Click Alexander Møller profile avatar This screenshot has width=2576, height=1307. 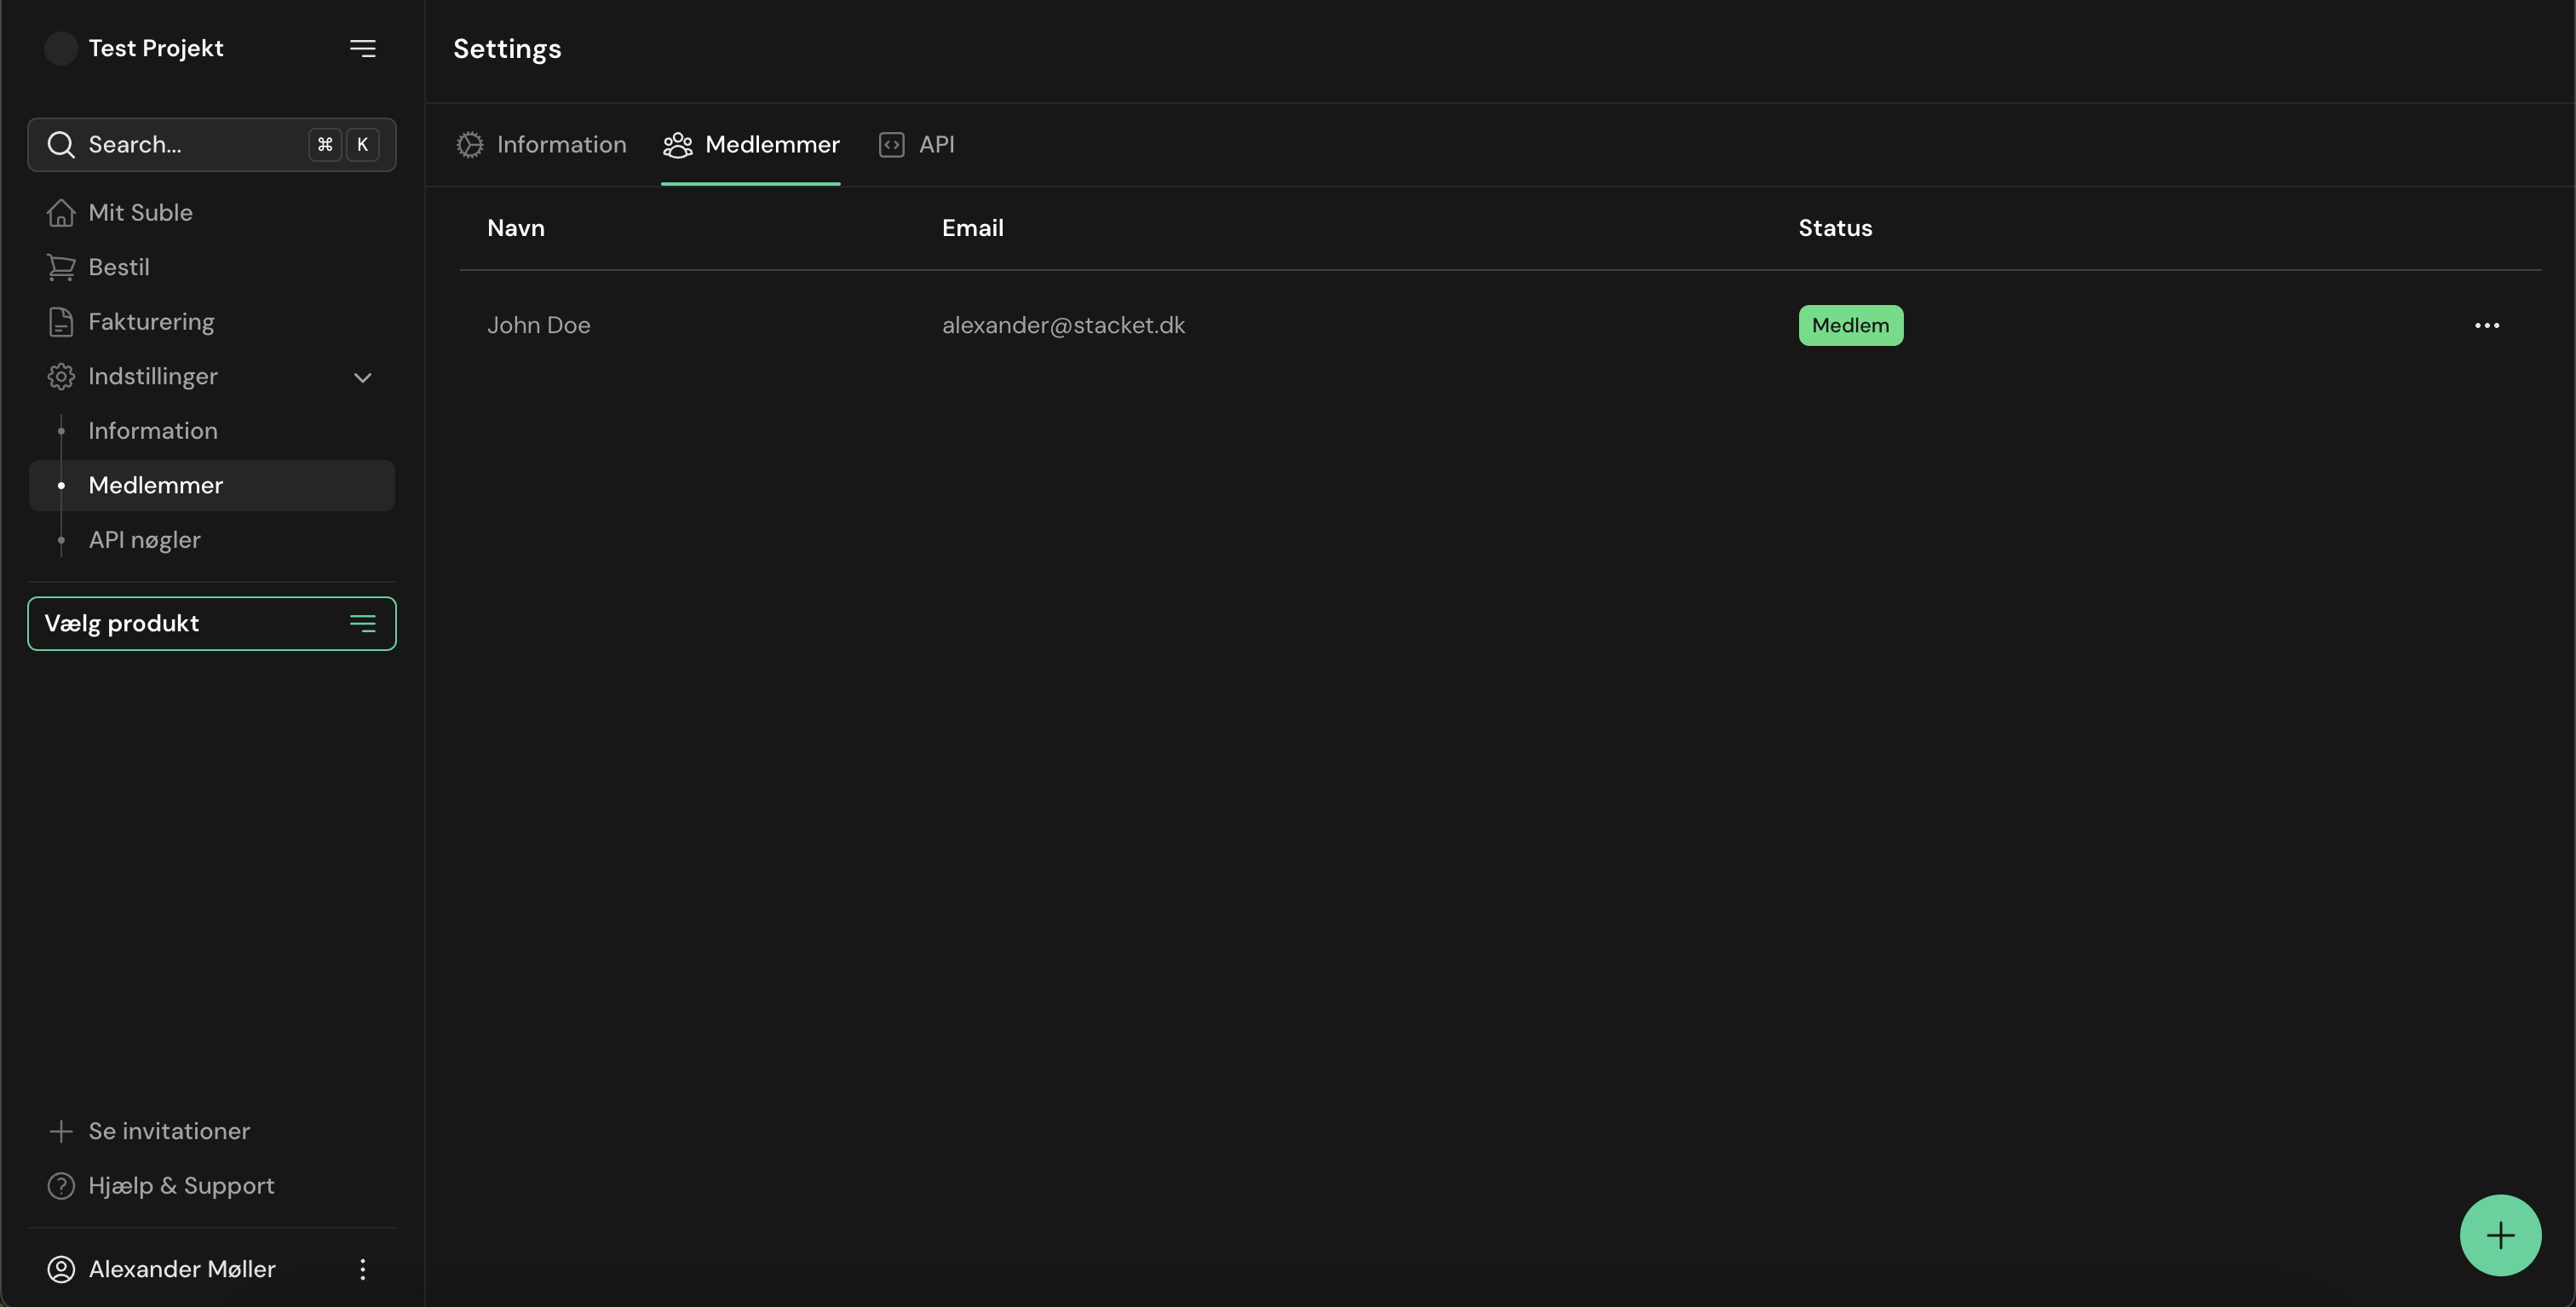[x=61, y=1269]
